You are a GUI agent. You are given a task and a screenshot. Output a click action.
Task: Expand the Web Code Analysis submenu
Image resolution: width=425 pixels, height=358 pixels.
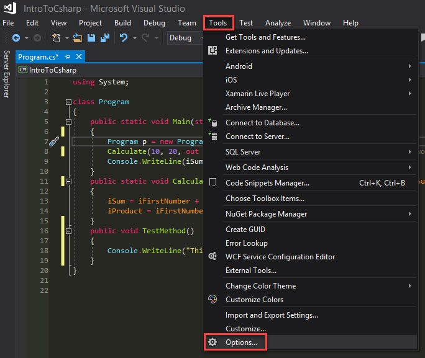click(x=410, y=168)
